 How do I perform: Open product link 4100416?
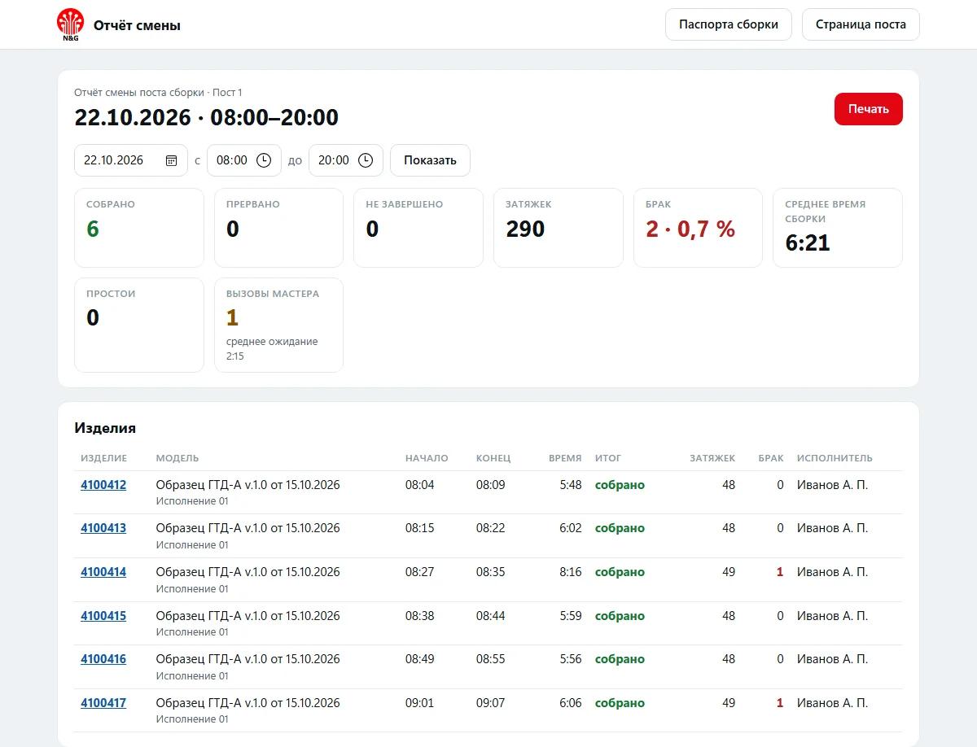tap(103, 659)
